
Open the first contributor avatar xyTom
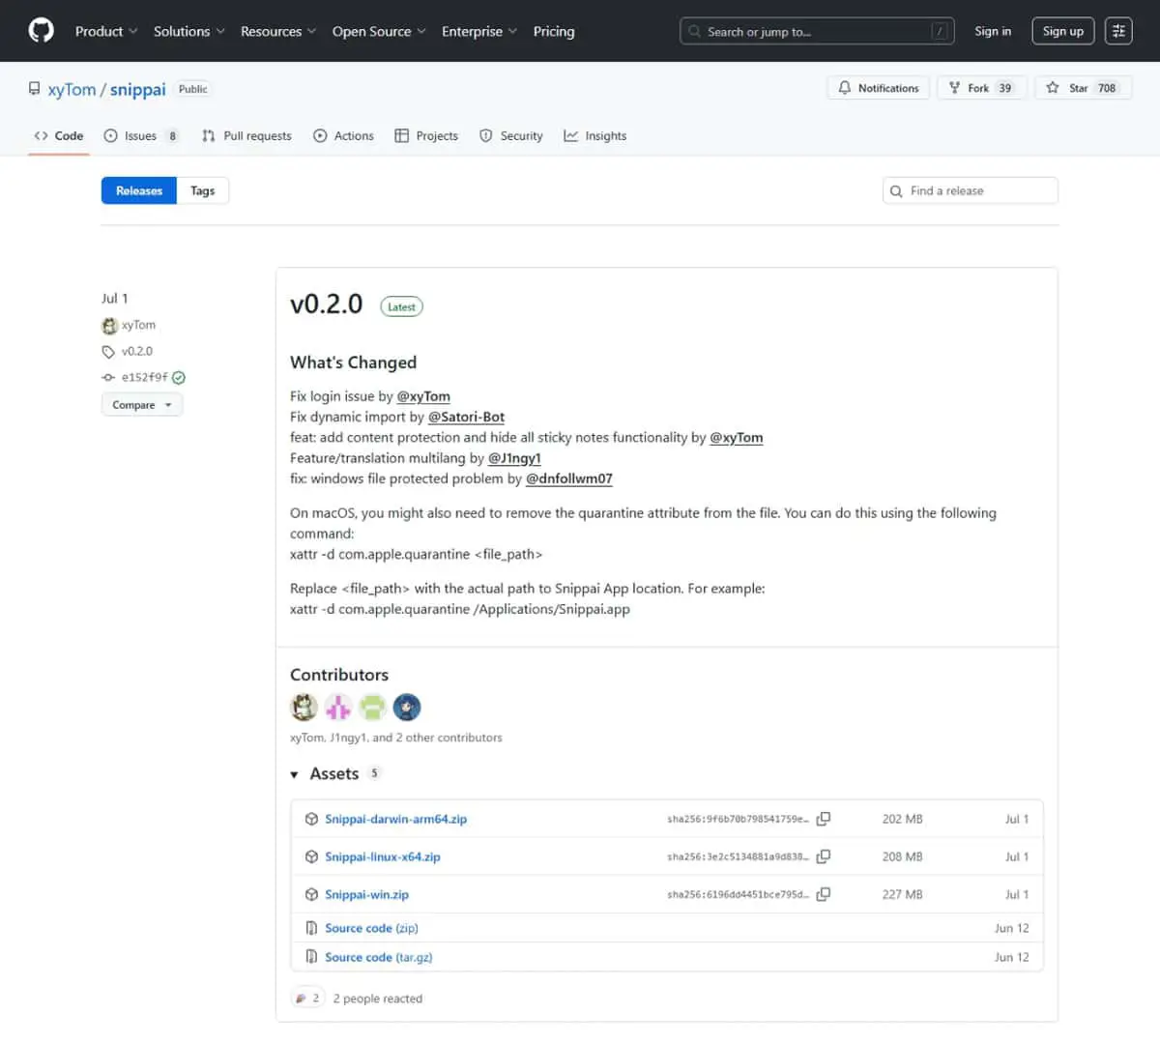coord(304,707)
